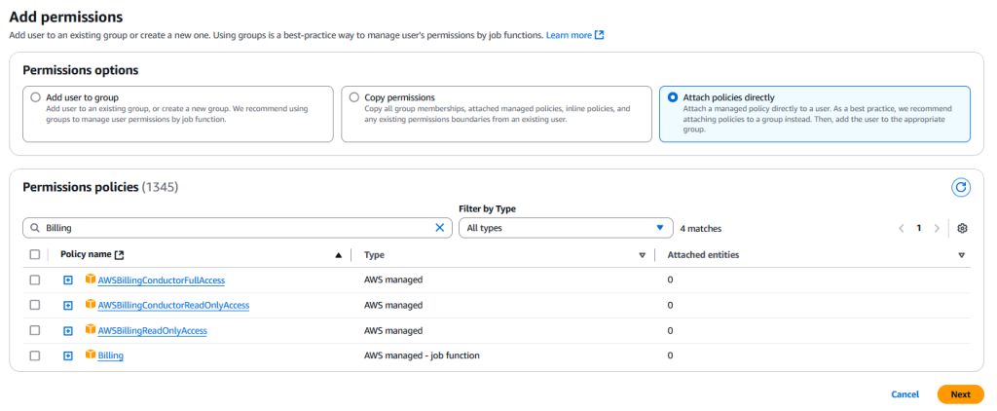The image size is (997, 411).
Task: Click the policy cube icon for Billing
Action: 91,355
